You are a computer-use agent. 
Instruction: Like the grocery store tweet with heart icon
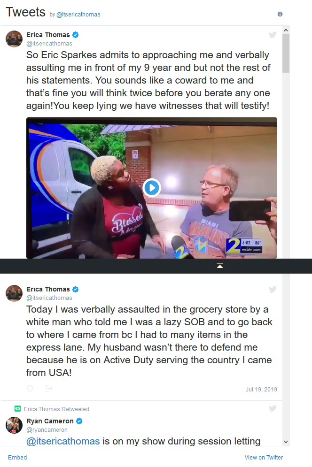[30, 388]
